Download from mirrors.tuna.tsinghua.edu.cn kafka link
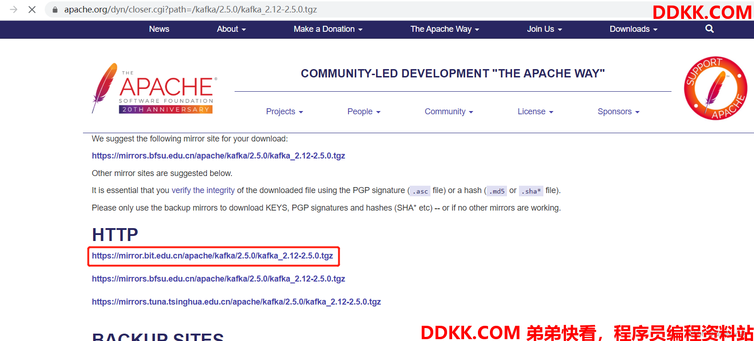Image resolution: width=754 pixels, height=341 pixels. click(236, 302)
